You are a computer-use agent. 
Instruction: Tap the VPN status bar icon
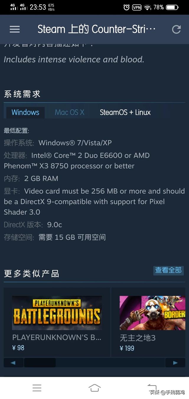pyautogui.click(x=137, y=7)
